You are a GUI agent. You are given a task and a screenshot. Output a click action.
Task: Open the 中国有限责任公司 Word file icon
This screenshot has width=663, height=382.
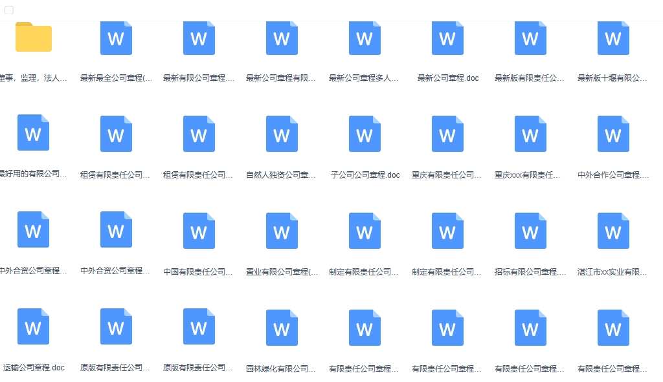(199, 230)
